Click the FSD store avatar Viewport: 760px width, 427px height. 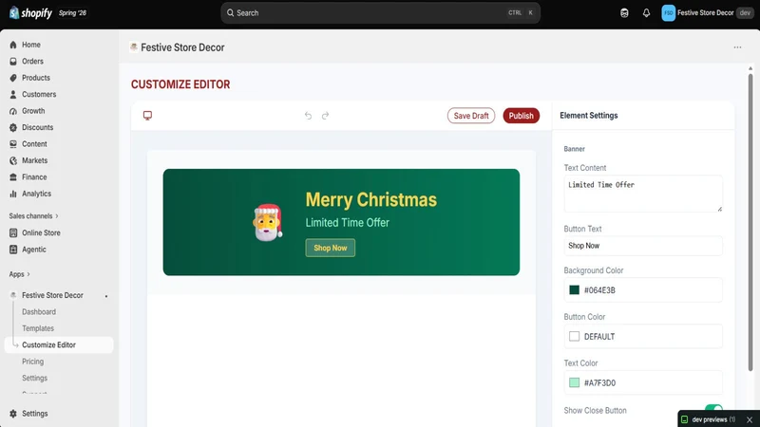coord(669,13)
